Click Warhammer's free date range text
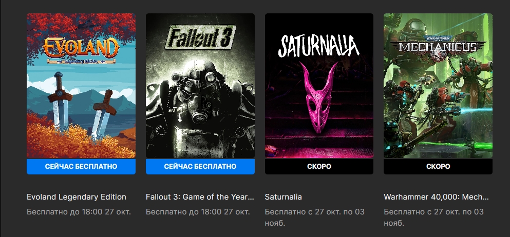The width and height of the screenshot is (510, 237). 433,217
